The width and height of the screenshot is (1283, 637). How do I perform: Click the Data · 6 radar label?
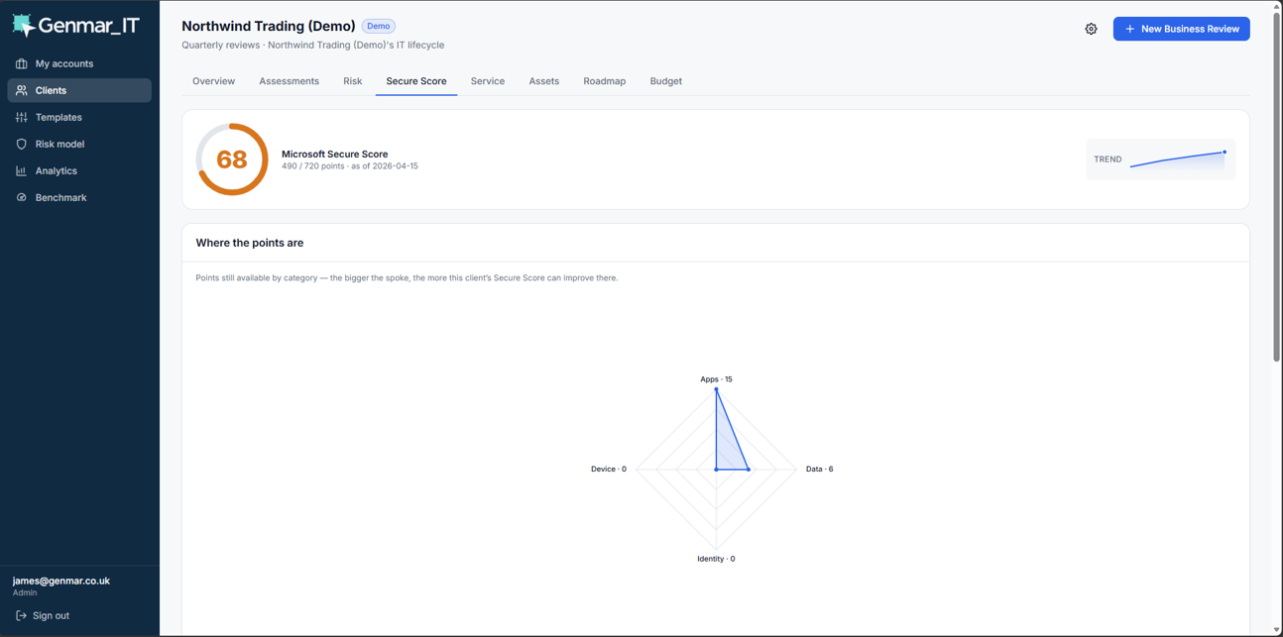click(819, 469)
